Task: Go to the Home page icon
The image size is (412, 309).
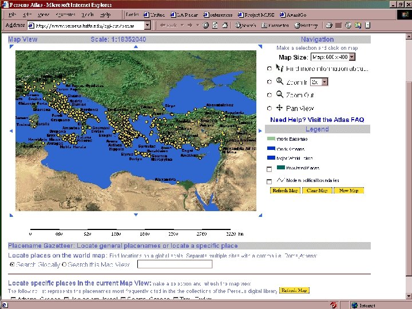Action: [225, 25]
